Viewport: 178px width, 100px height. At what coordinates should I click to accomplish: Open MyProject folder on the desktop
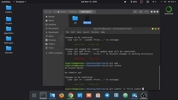click(x=9, y=40)
